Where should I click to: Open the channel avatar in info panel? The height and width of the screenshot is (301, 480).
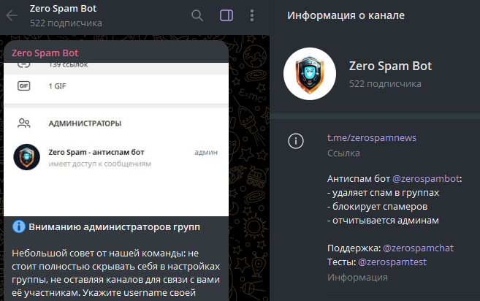(310, 74)
